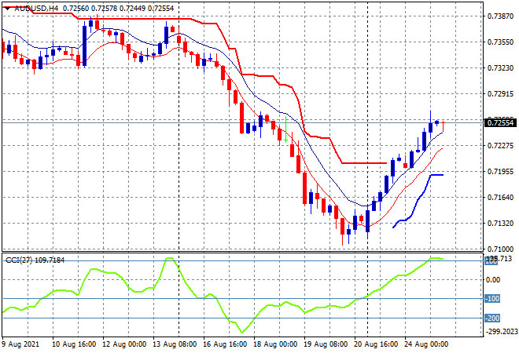Image resolution: width=519 pixels, height=353 pixels.
Task: Click the 0.72915 price axis label
Action: click(500, 94)
